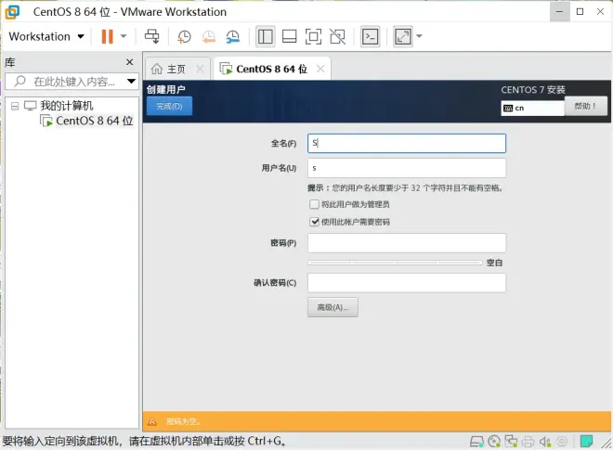Select 我的计算机 in the library
This screenshot has height=450, width=613.
pyautogui.click(x=67, y=106)
